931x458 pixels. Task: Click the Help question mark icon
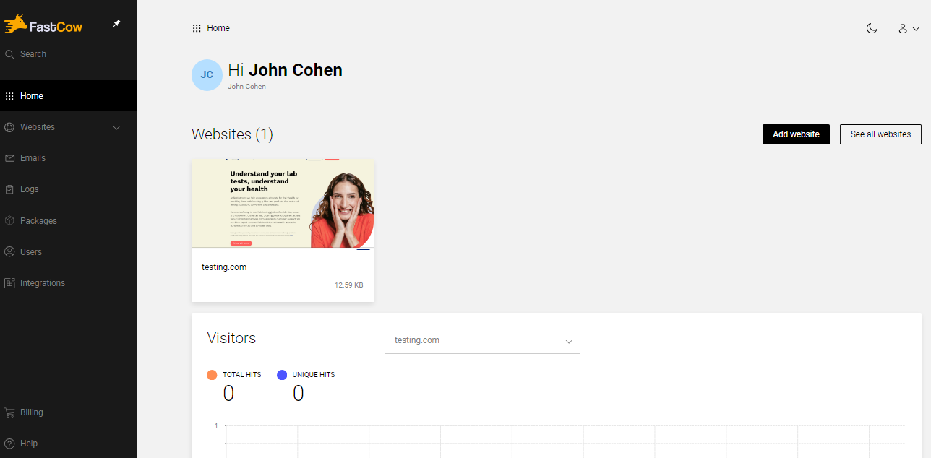pyautogui.click(x=9, y=444)
